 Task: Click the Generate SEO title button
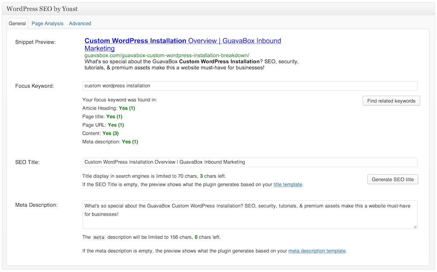coord(393,179)
